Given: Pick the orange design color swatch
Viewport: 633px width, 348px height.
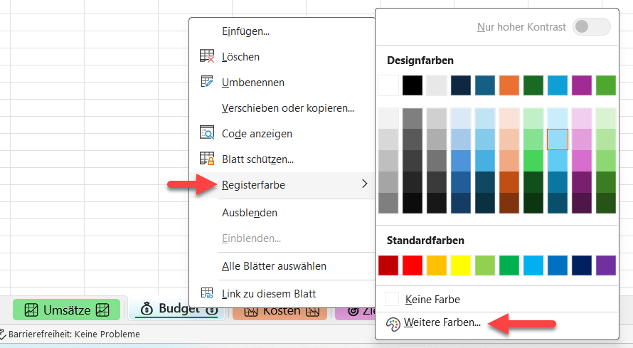Looking at the screenshot, I should [x=509, y=85].
